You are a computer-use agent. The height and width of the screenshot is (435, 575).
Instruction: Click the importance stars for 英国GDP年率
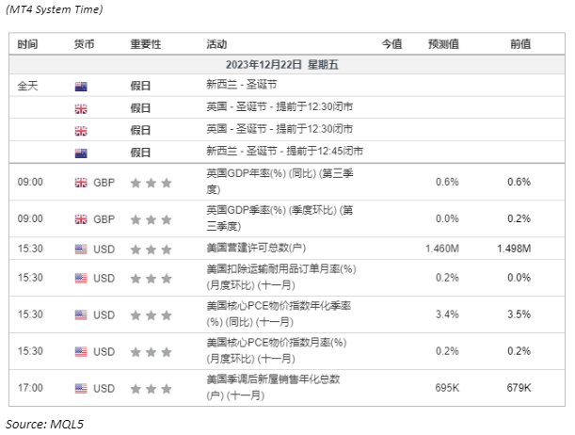pyautogui.click(x=151, y=182)
